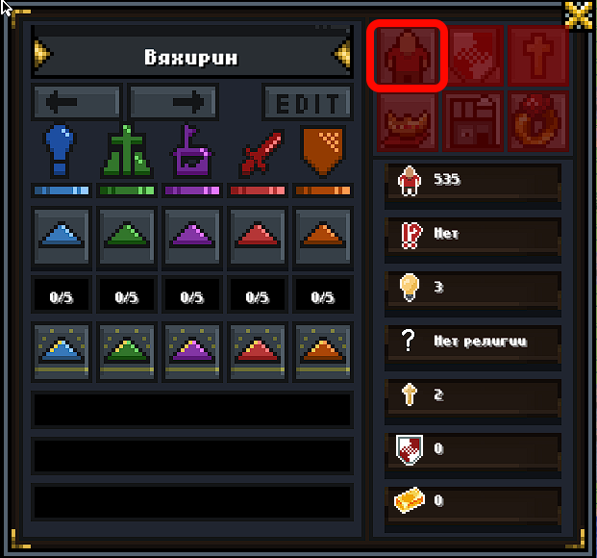Click the left gold arrow beside Вяхирин
The image size is (597, 558).
(42, 54)
